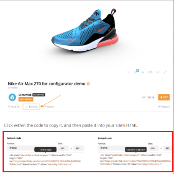This screenshot has height=174, width=174.
Task: Open the left Format iframe dropdown
Action: [31, 148]
